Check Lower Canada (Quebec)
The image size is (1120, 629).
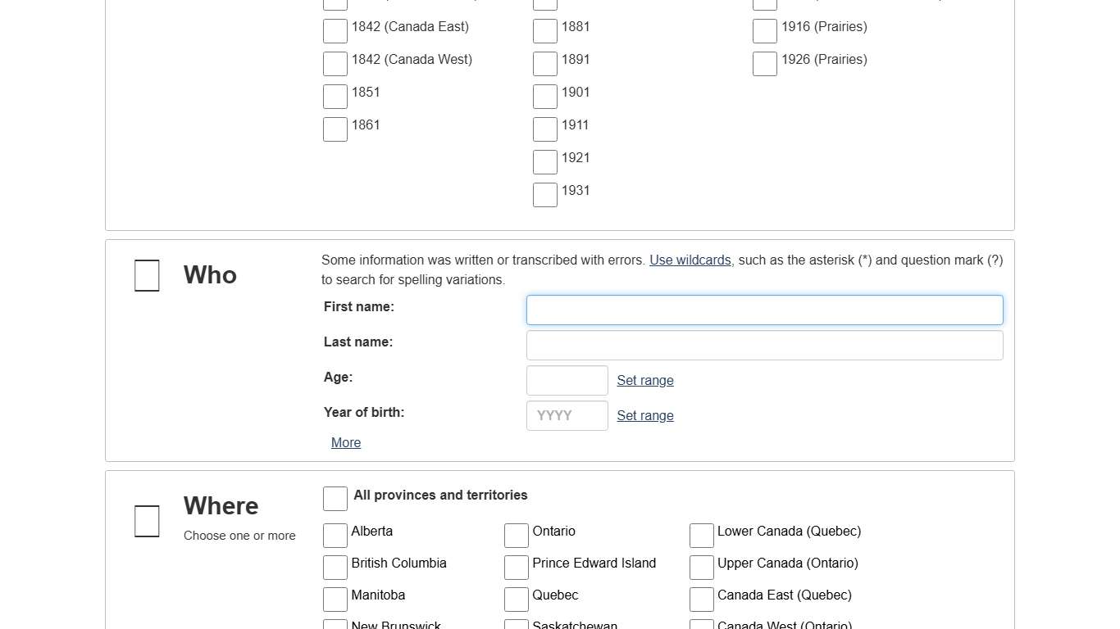tap(701, 535)
